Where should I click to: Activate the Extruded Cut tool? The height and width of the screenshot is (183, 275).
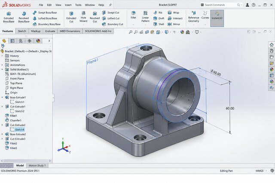(71, 17)
